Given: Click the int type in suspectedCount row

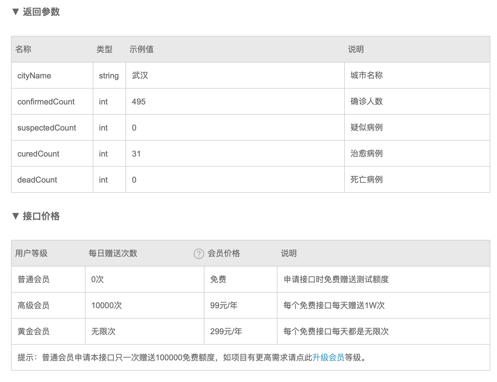Looking at the screenshot, I should tap(103, 128).
